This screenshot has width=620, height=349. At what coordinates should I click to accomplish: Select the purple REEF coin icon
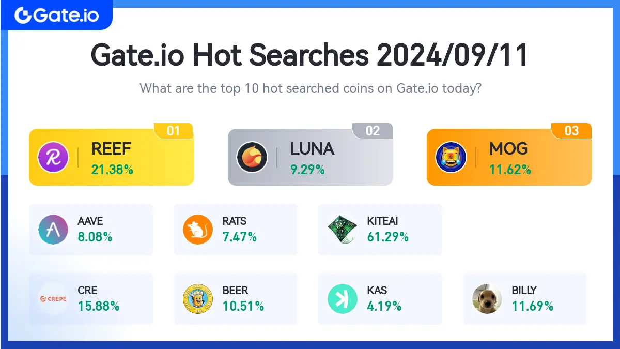pyautogui.click(x=53, y=157)
